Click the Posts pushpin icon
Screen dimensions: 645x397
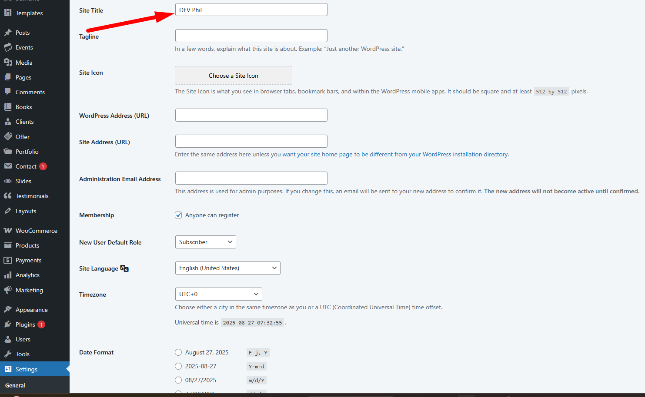[x=8, y=33]
